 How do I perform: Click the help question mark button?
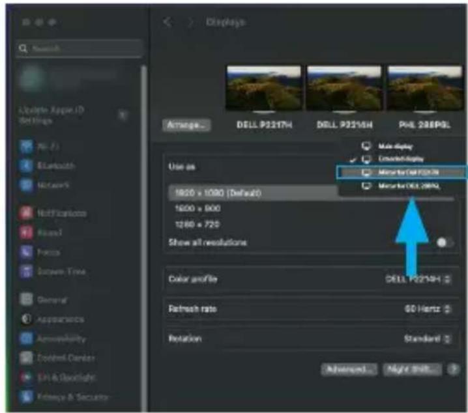pos(454,369)
